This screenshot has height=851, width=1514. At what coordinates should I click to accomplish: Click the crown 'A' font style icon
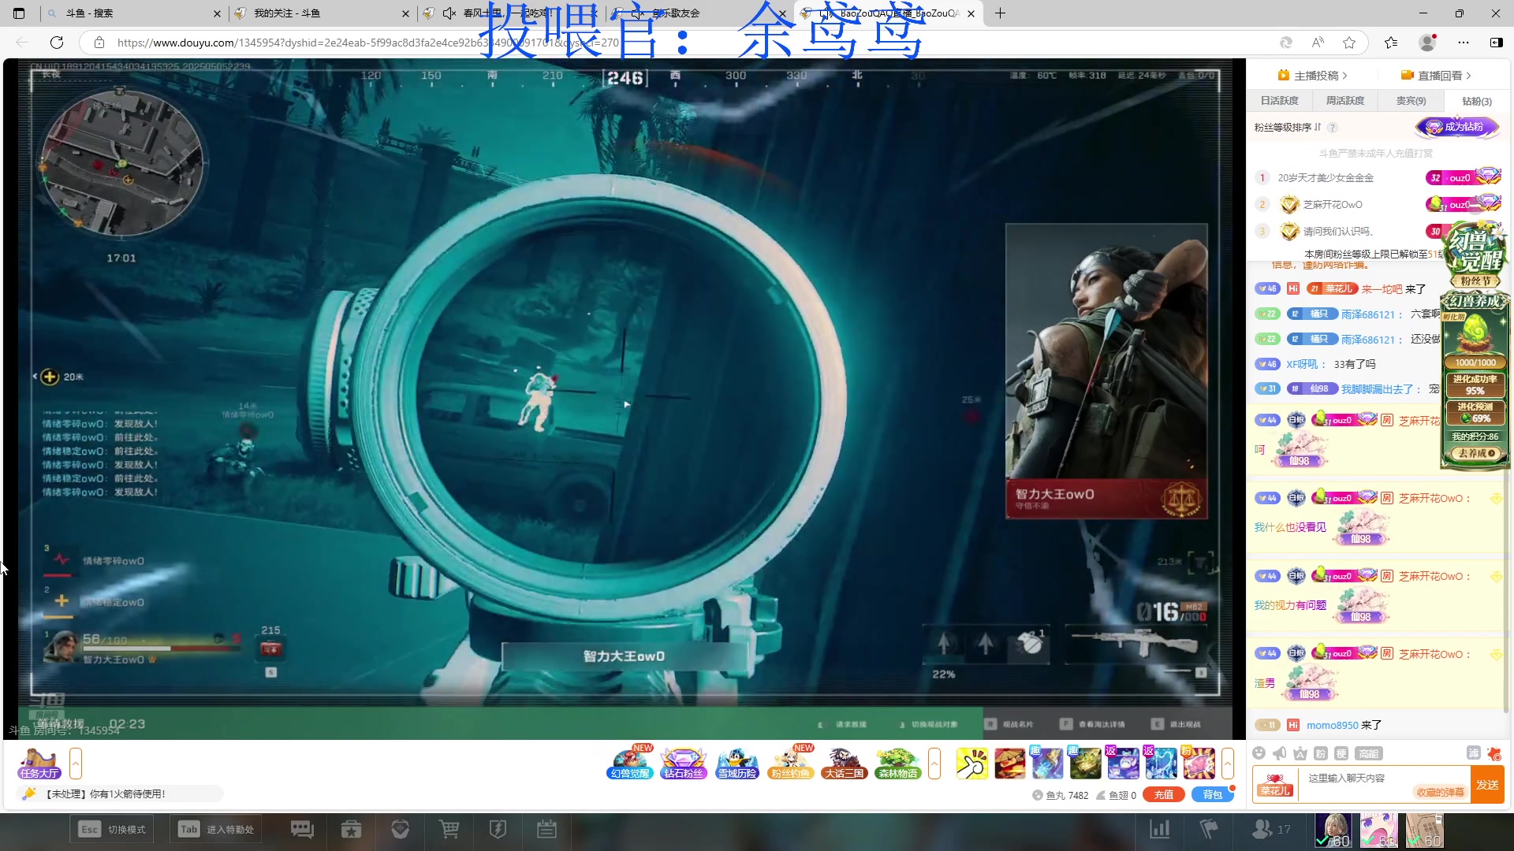click(1300, 753)
